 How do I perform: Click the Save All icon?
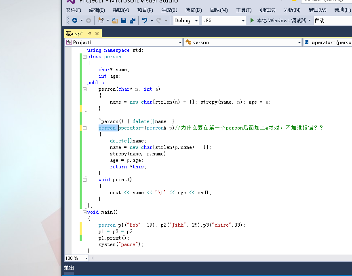(x=133, y=21)
